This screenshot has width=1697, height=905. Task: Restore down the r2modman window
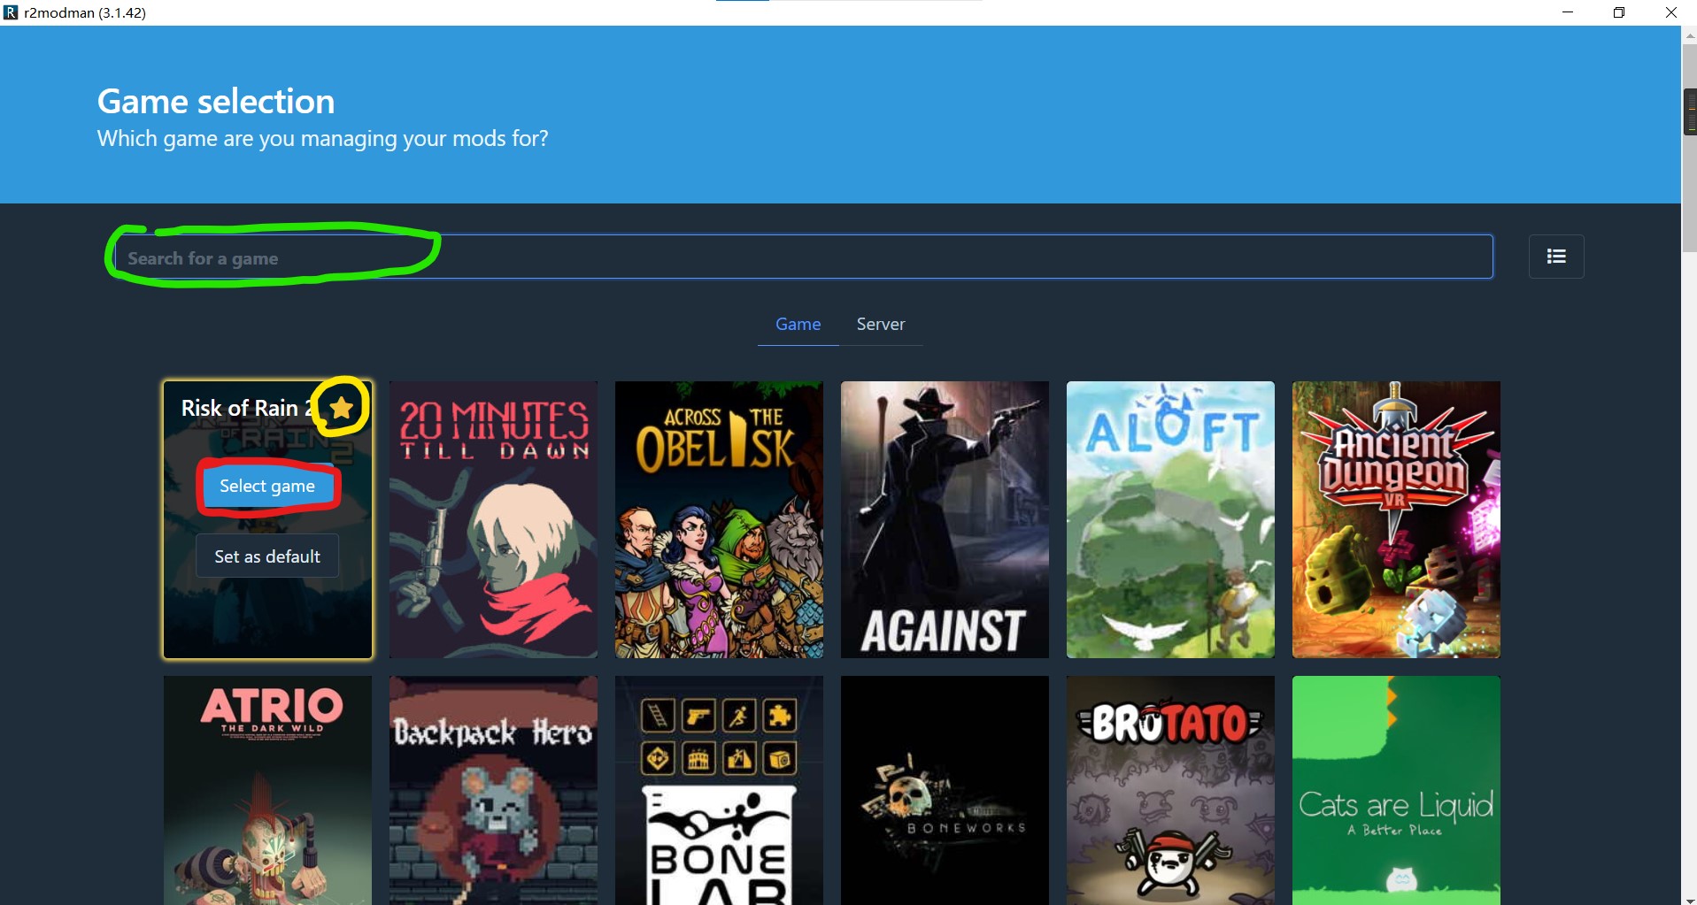point(1619,12)
